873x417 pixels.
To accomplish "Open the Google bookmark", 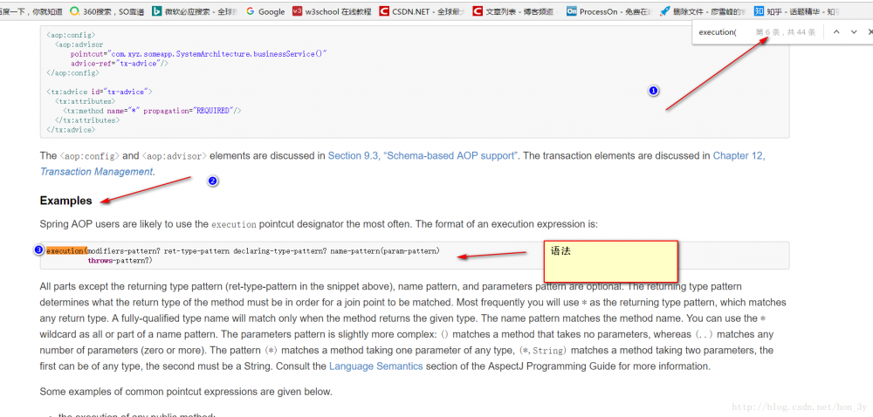I will 265,11.
